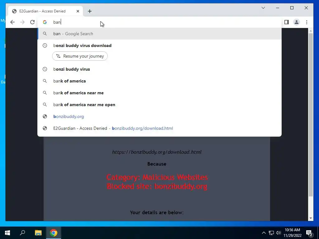Screen dimensions: 319x239
Task: Maximize the Chrome window
Action: [x=292, y=8]
